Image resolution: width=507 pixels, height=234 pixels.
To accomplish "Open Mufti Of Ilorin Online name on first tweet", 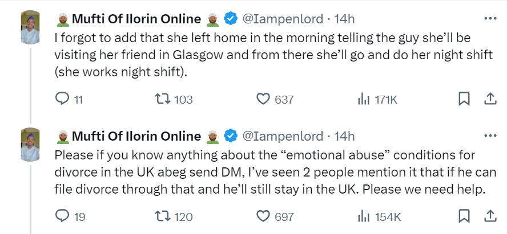I will 136,19.
